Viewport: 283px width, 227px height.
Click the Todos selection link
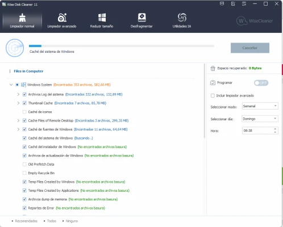coord(52,221)
